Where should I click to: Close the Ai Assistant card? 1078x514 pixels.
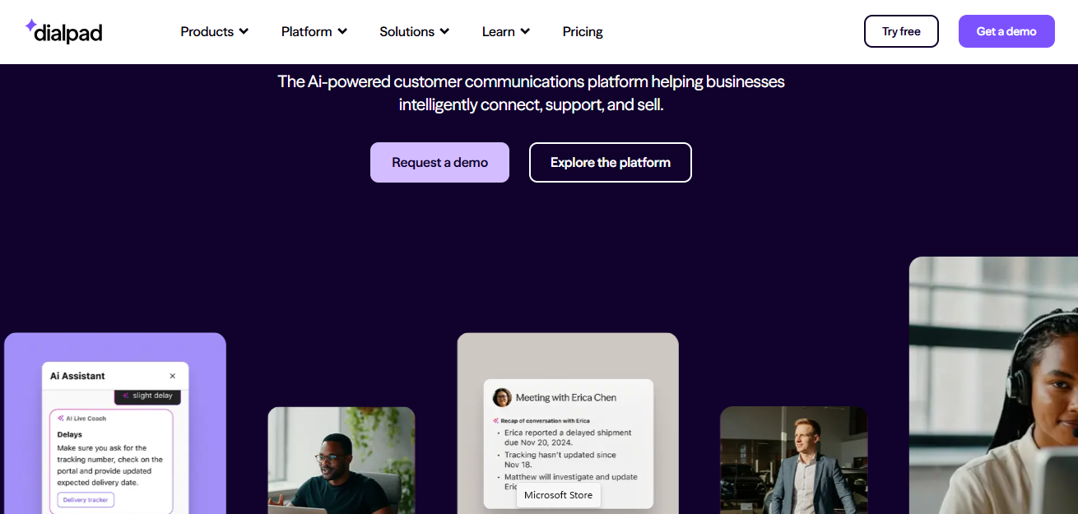coord(172,376)
